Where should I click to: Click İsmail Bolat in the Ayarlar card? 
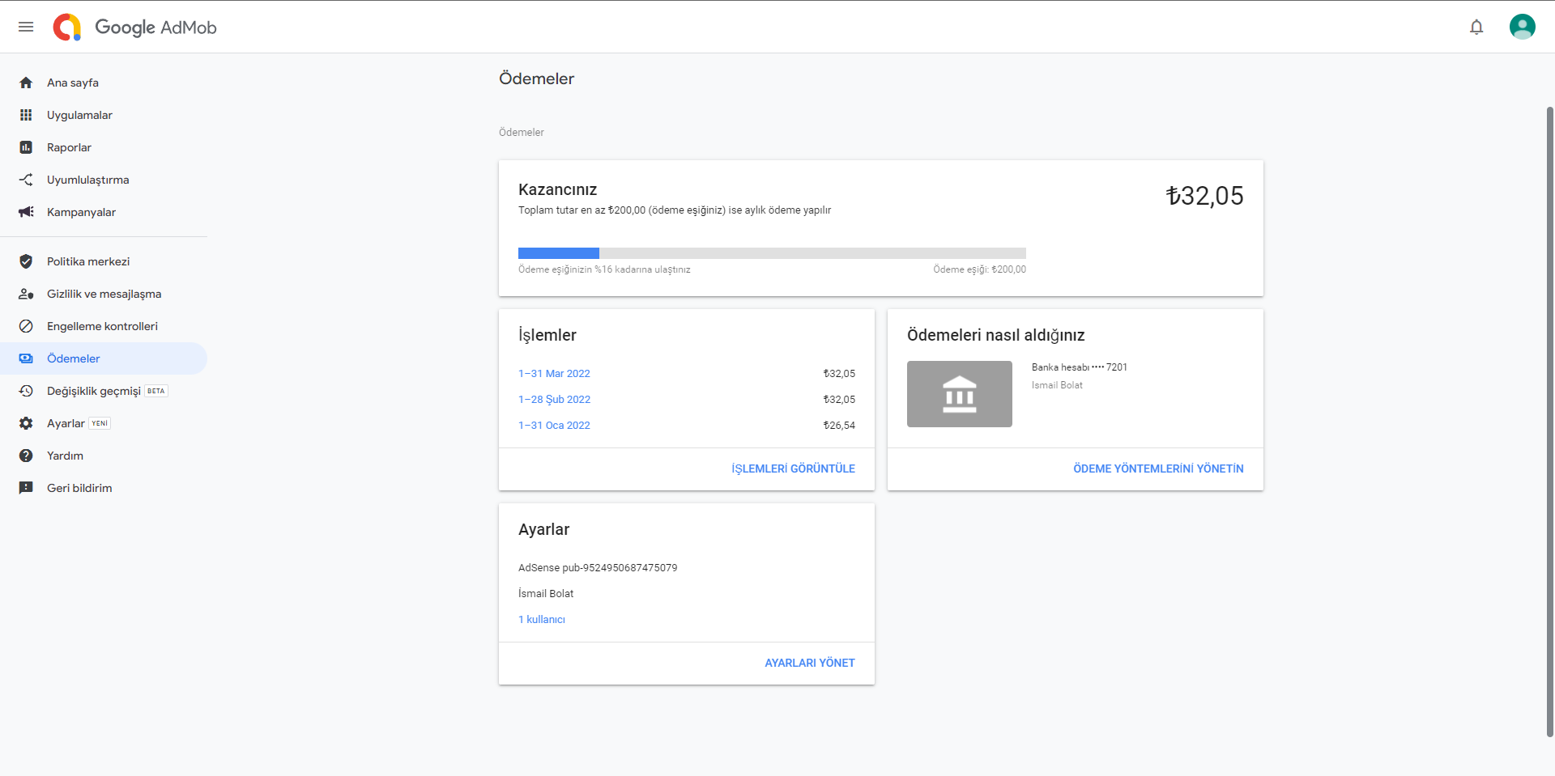coord(546,594)
